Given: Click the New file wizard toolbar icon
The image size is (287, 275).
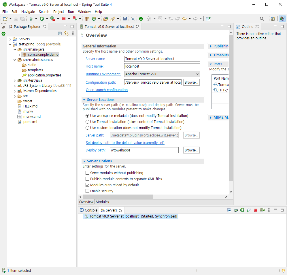Looking at the screenshot, I should coord(5,19).
